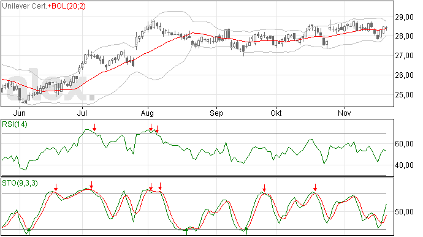This screenshot has width=423, height=237.
Task: Click the RSI 40,00 axis value
Action: tap(405, 165)
